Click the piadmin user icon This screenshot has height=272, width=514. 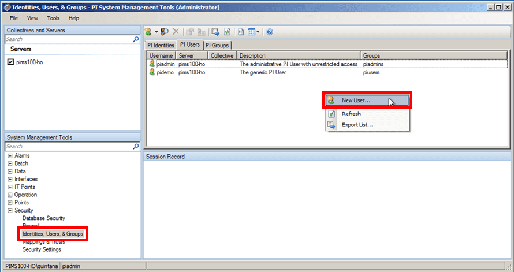click(152, 64)
